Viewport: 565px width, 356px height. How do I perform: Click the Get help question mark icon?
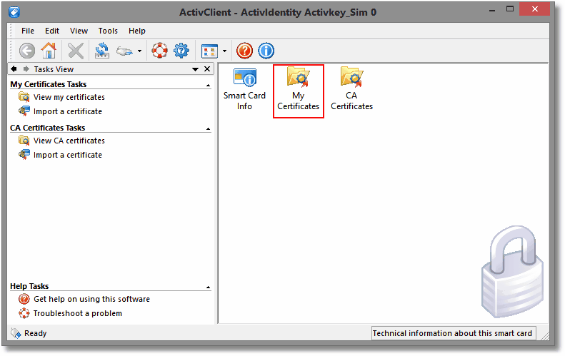click(x=24, y=299)
